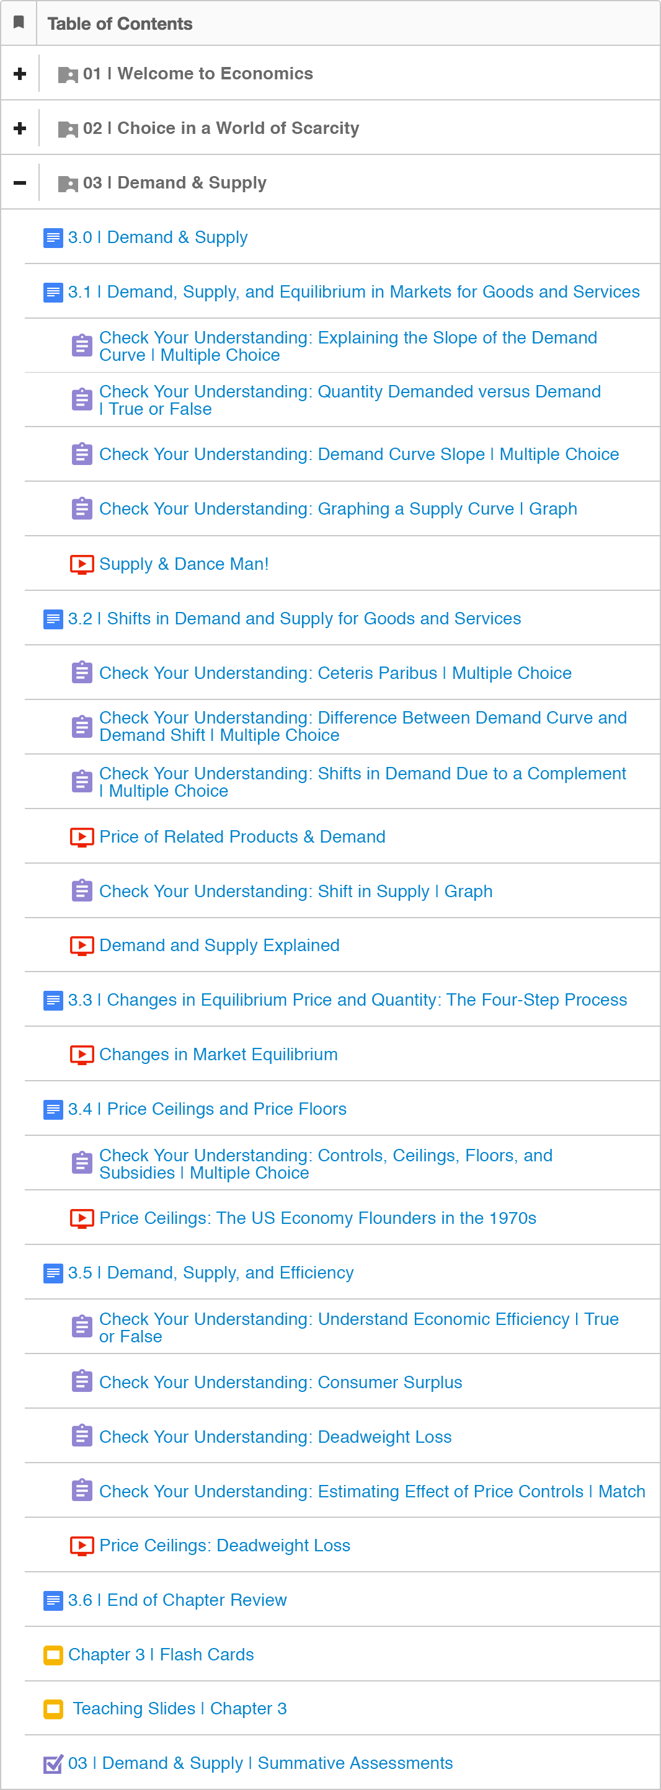Click the bookmark icon beside Table of Contents
661x1790 pixels.
[x=19, y=22]
